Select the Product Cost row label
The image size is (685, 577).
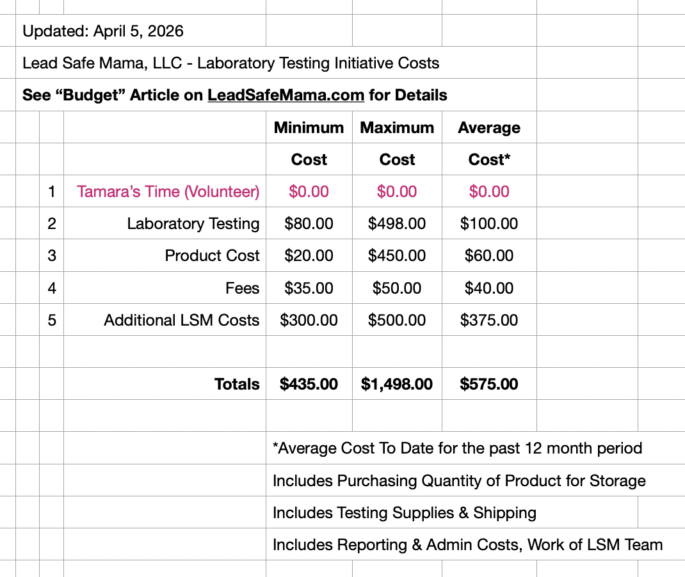click(212, 255)
